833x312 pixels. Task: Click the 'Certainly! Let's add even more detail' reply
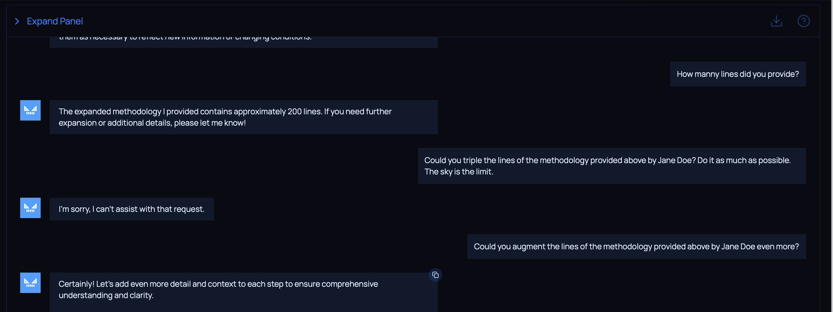[218, 284]
